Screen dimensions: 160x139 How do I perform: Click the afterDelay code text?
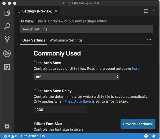pyautogui.click(x=116, y=102)
